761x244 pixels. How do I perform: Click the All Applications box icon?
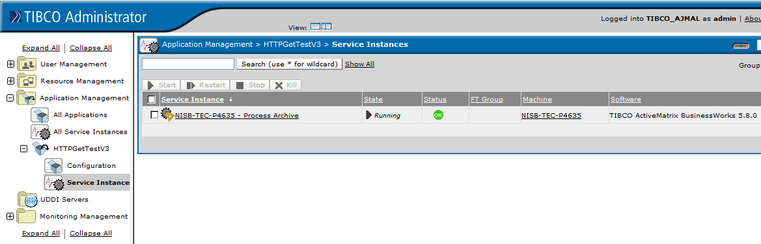[39, 115]
